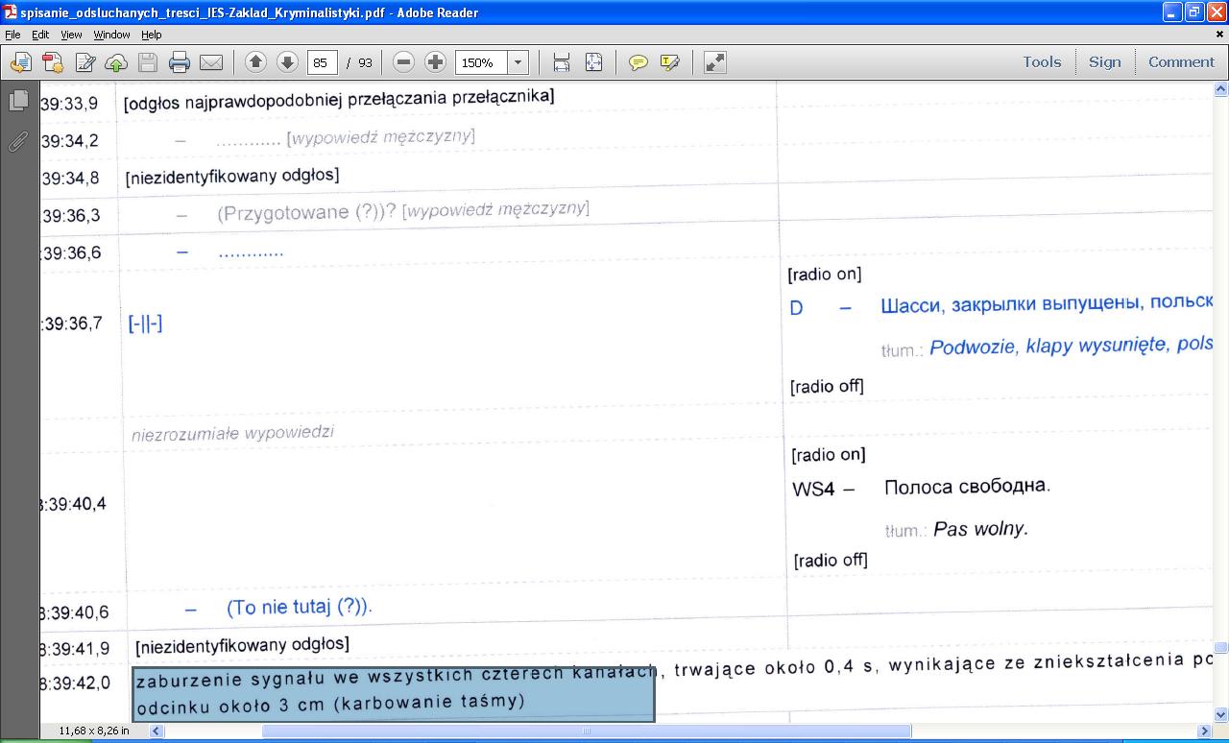Click the timestamp 39:33,9

pyautogui.click(x=69, y=103)
